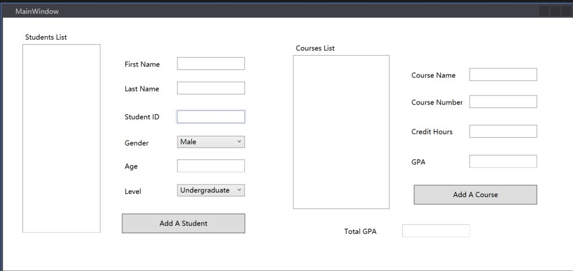Viewport: 573px width, 271px height.
Task: Click the Total GPA output field
Action: (x=436, y=231)
